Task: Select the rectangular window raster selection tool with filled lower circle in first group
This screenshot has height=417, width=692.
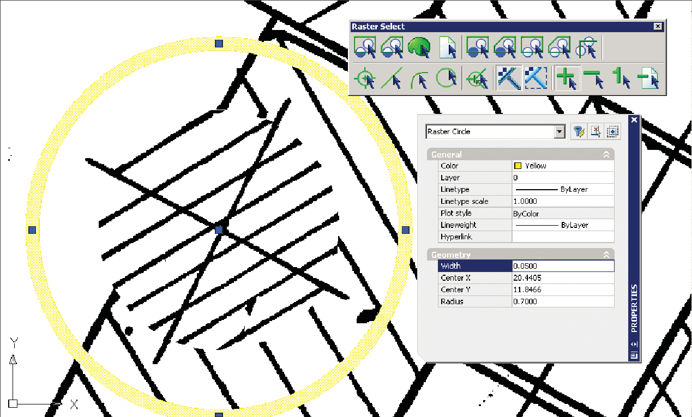Action: [x=365, y=47]
